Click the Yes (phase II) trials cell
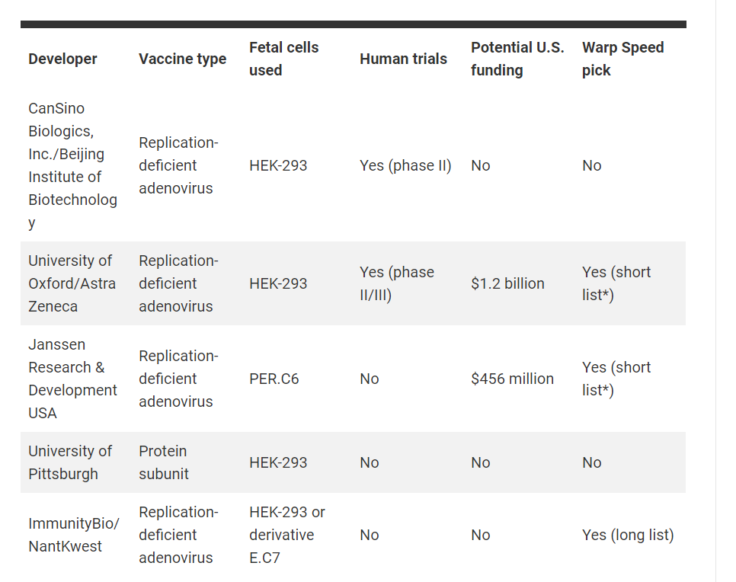 coord(405,165)
